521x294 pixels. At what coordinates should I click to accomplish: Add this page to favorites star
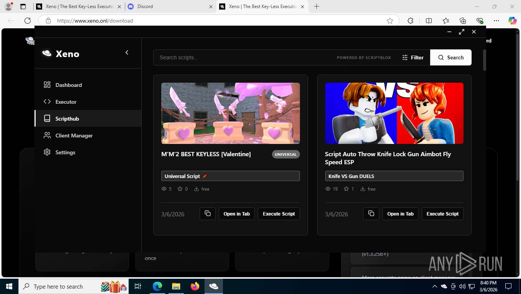coord(390,21)
